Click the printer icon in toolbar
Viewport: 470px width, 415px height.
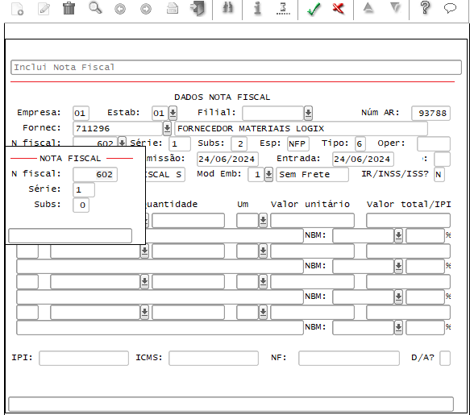[x=173, y=8]
